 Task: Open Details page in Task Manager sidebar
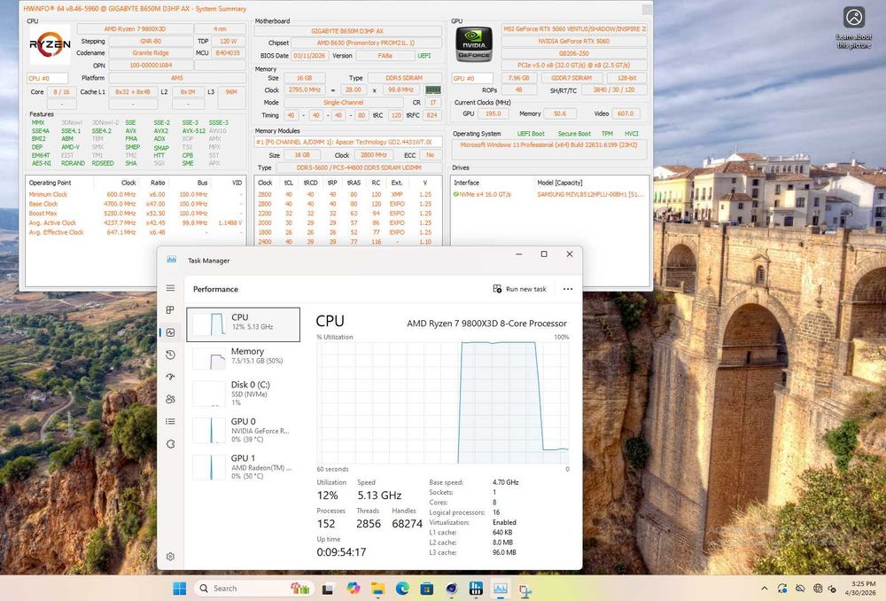pos(170,421)
